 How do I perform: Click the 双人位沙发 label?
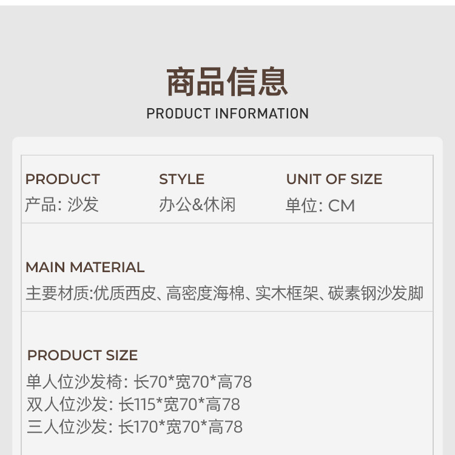coord(67,404)
